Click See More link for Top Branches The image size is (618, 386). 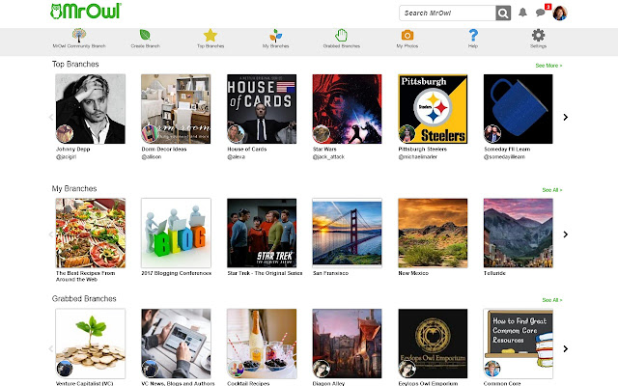pos(548,66)
